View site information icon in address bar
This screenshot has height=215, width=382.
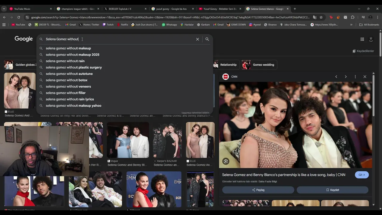click(27, 17)
